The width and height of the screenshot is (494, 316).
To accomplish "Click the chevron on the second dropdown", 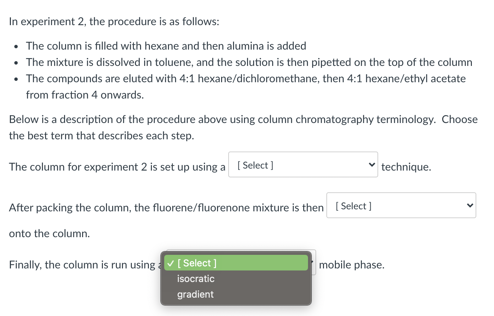I will [470, 205].
